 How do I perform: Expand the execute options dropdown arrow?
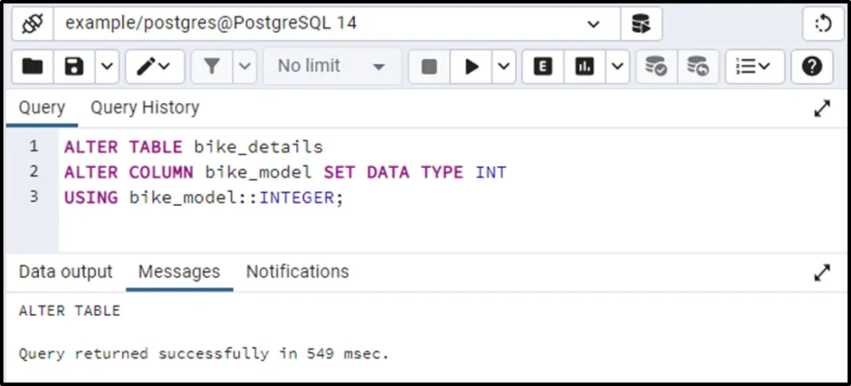[x=505, y=66]
